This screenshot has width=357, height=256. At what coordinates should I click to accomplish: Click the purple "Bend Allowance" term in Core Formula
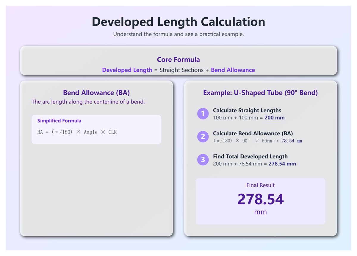[233, 70]
